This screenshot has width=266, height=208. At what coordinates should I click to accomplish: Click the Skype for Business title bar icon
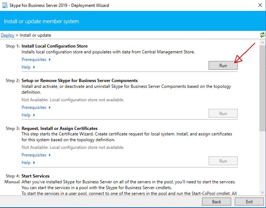point(5,5)
